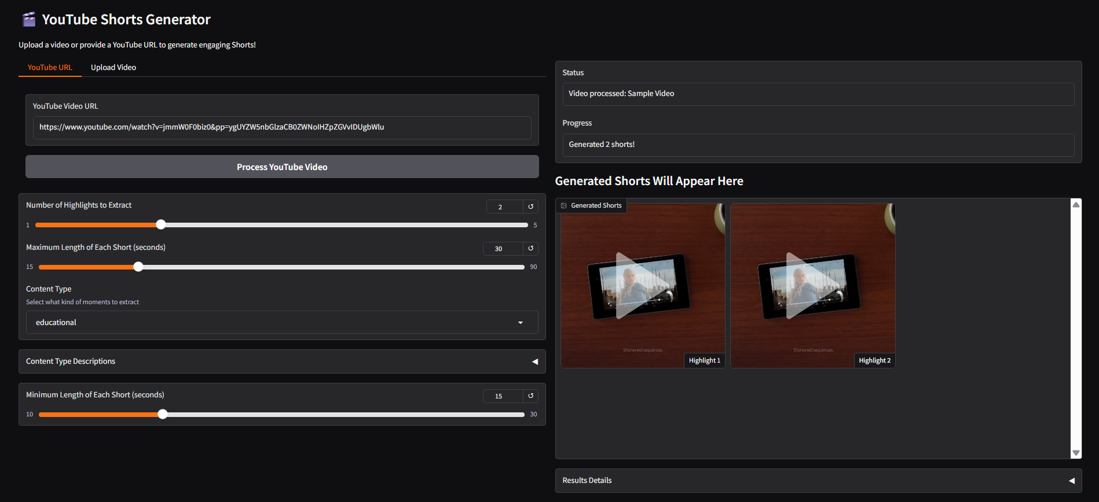
Task: Click the Number of Highlights slider handle
Action: (x=161, y=225)
